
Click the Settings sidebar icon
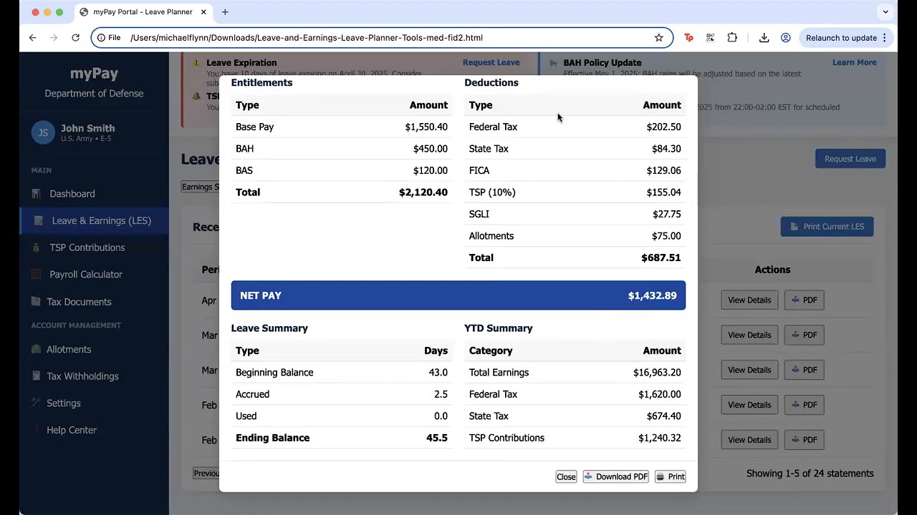pyautogui.click(x=36, y=403)
